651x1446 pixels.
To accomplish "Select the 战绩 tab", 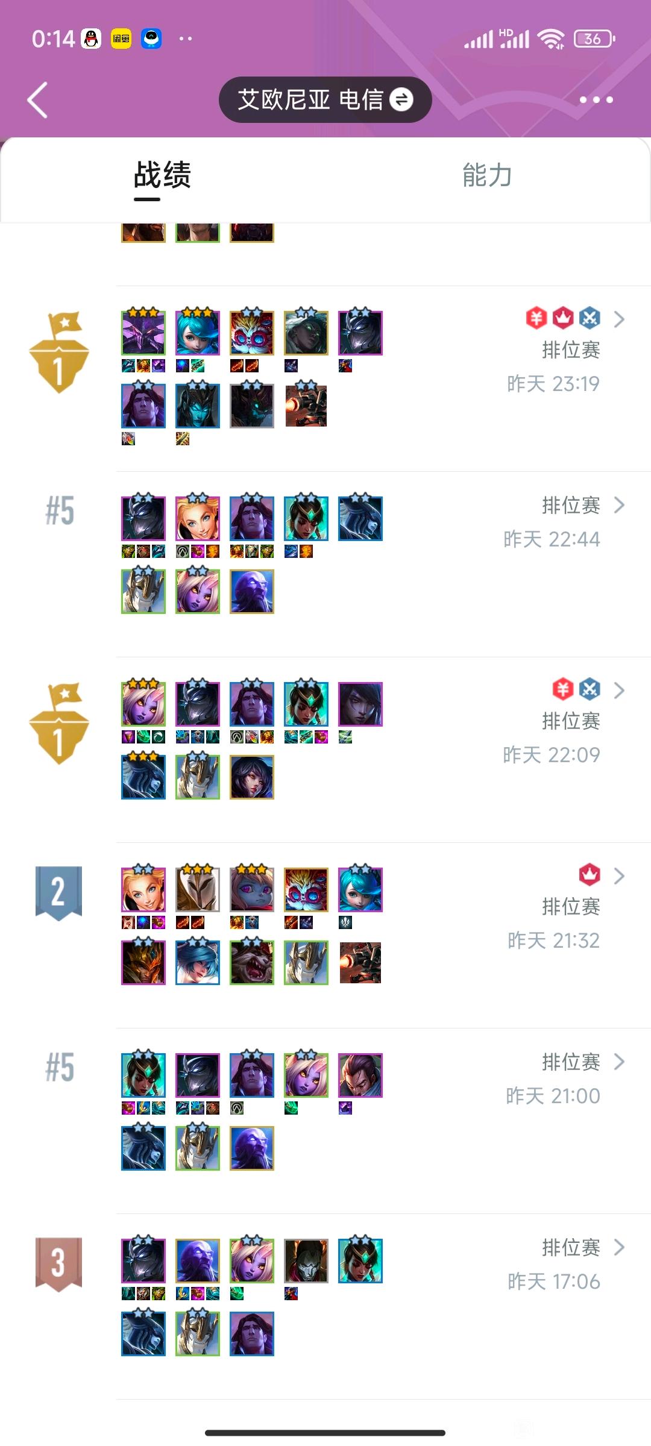I will 162,175.
